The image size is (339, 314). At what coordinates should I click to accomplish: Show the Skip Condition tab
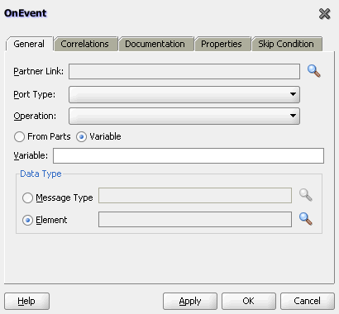(x=287, y=44)
